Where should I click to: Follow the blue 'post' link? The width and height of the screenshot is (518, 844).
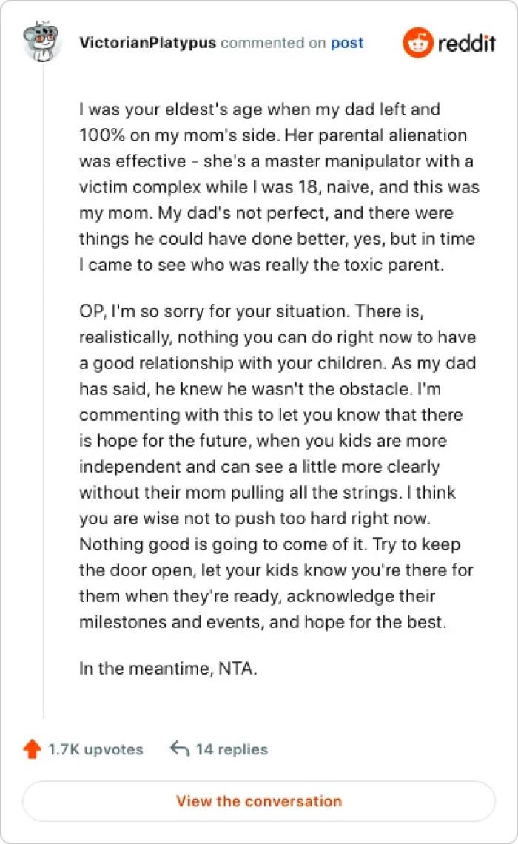click(347, 43)
